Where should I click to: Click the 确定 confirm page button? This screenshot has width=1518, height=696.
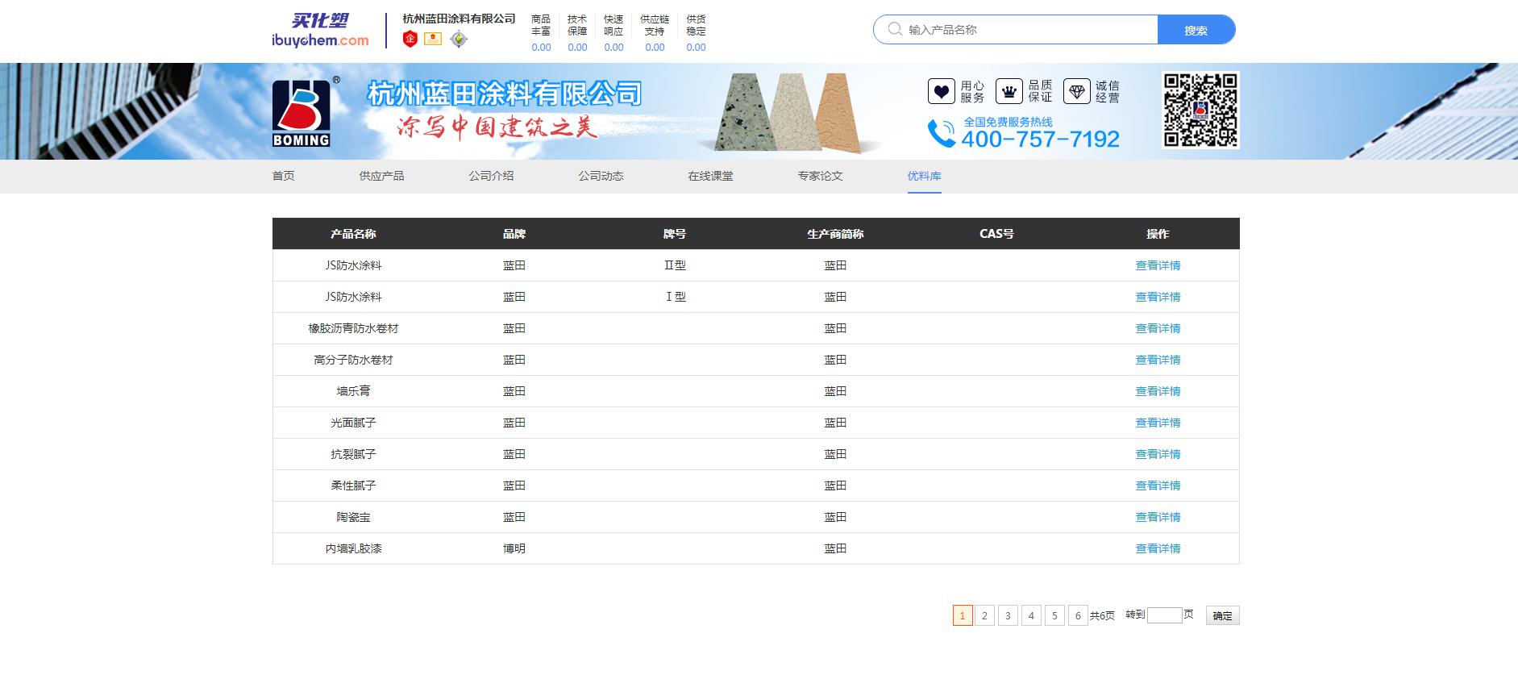click(1223, 615)
